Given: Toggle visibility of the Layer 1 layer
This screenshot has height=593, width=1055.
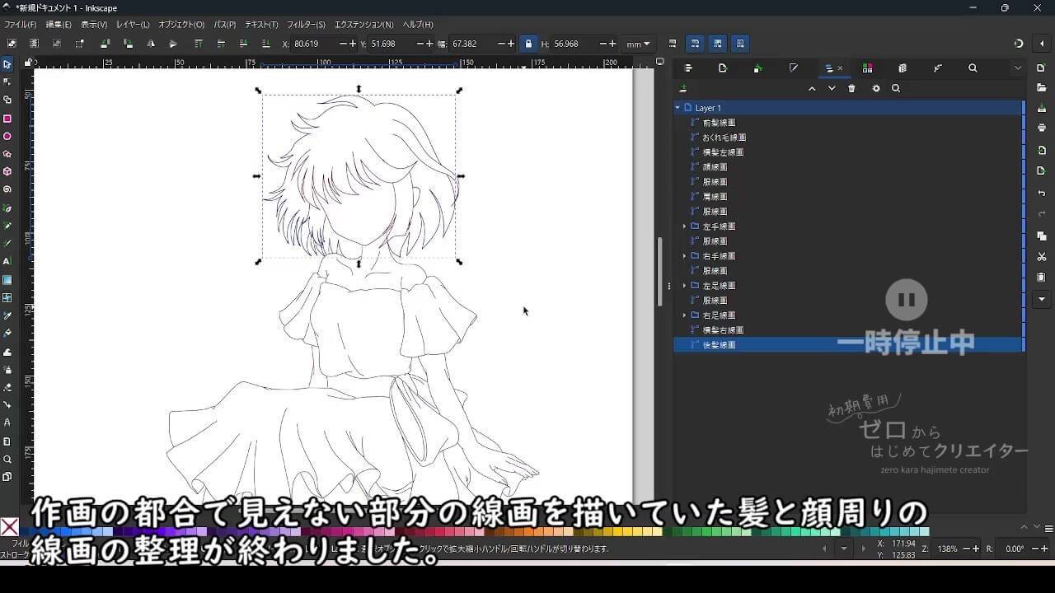Looking at the screenshot, I should 689,107.
